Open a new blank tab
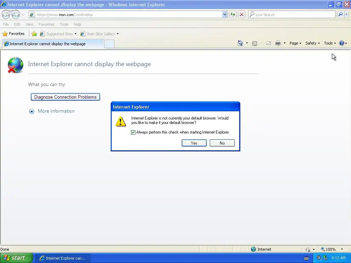The image size is (351, 263). (109, 44)
